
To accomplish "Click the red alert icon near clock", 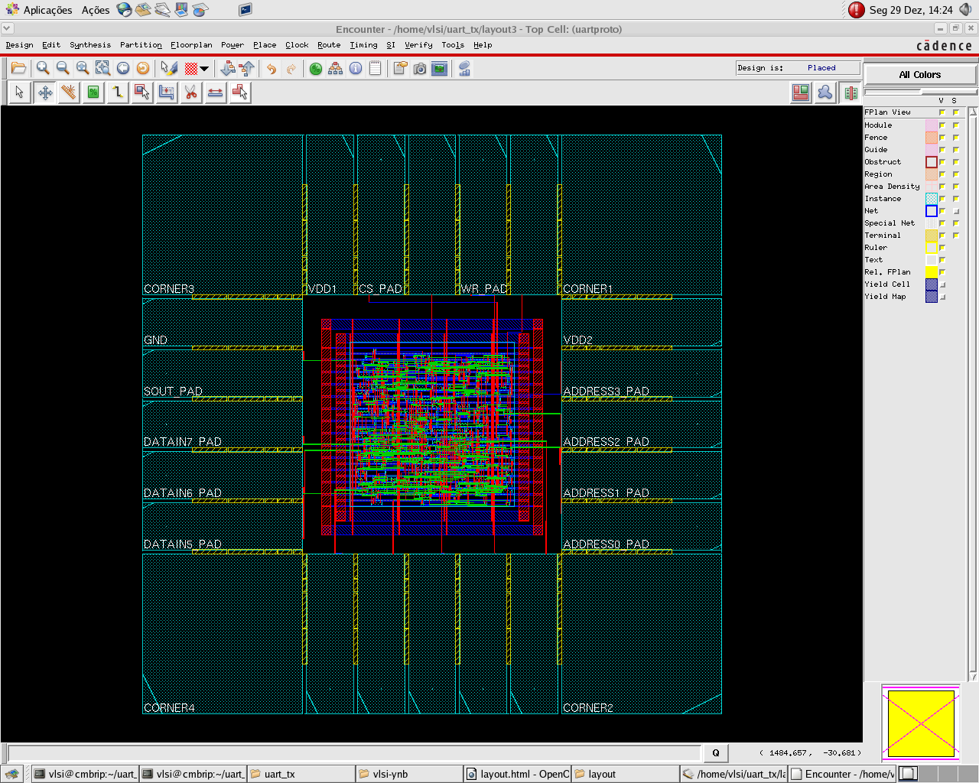I will tap(857, 10).
